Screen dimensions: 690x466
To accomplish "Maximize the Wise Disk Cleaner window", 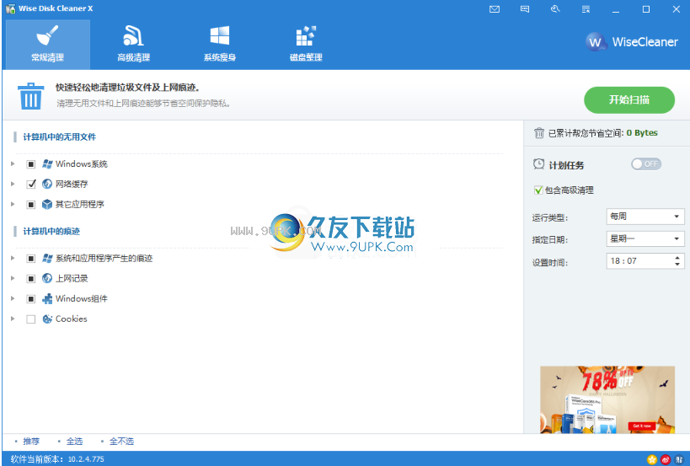I will tap(646, 9).
